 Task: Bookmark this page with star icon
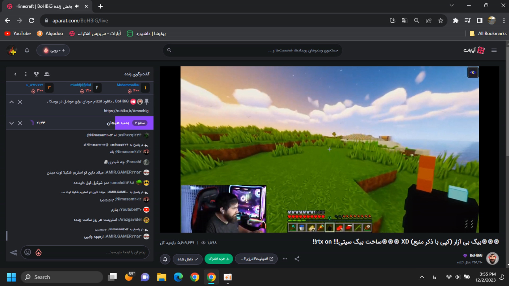[x=441, y=21]
